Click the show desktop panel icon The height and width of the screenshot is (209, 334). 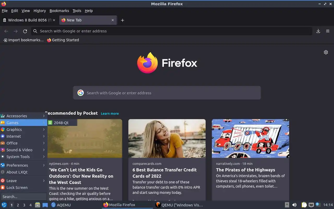(x=45, y=205)
